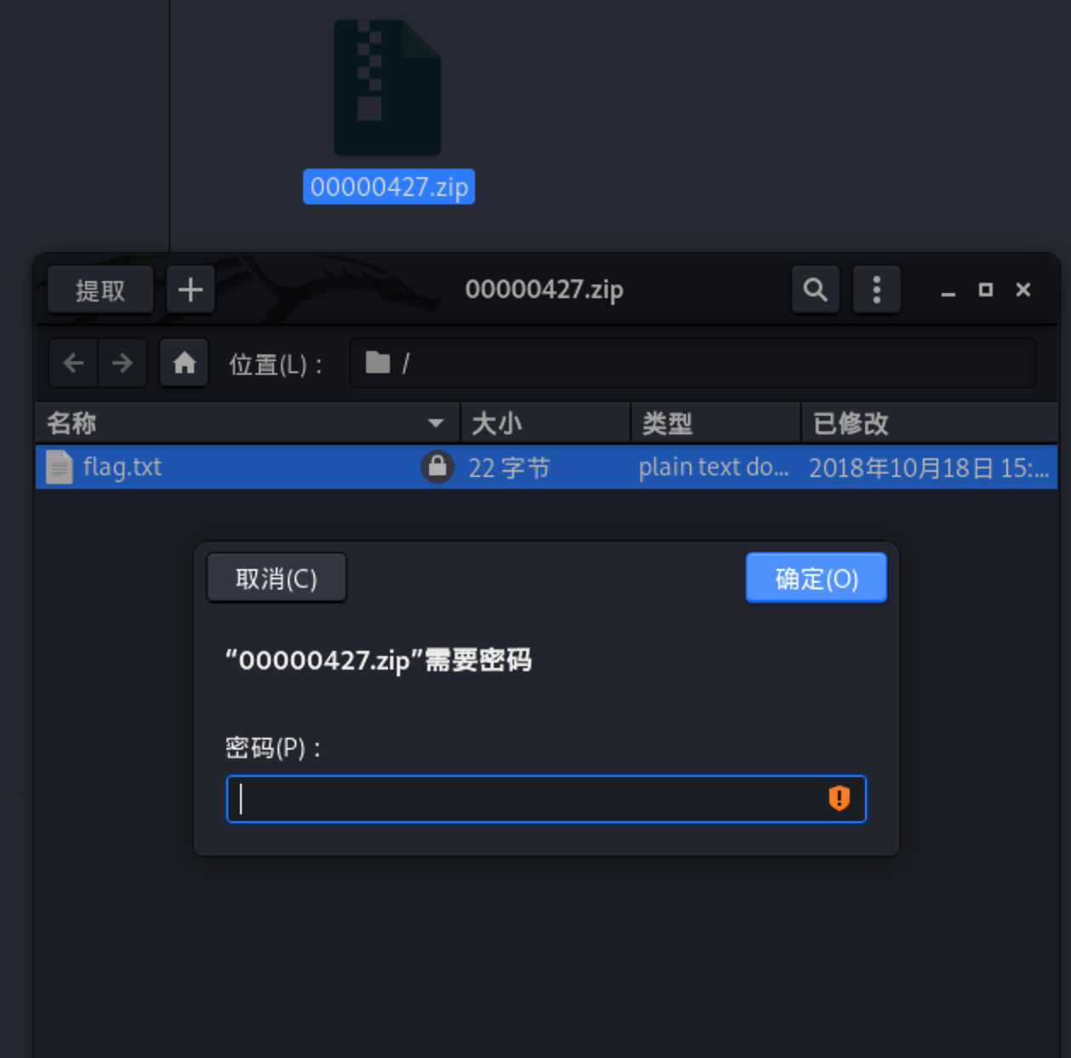Screen dimensions: 1071x1058
Task: Click the lock icon next to flag.txt
Action: point(438,467)
